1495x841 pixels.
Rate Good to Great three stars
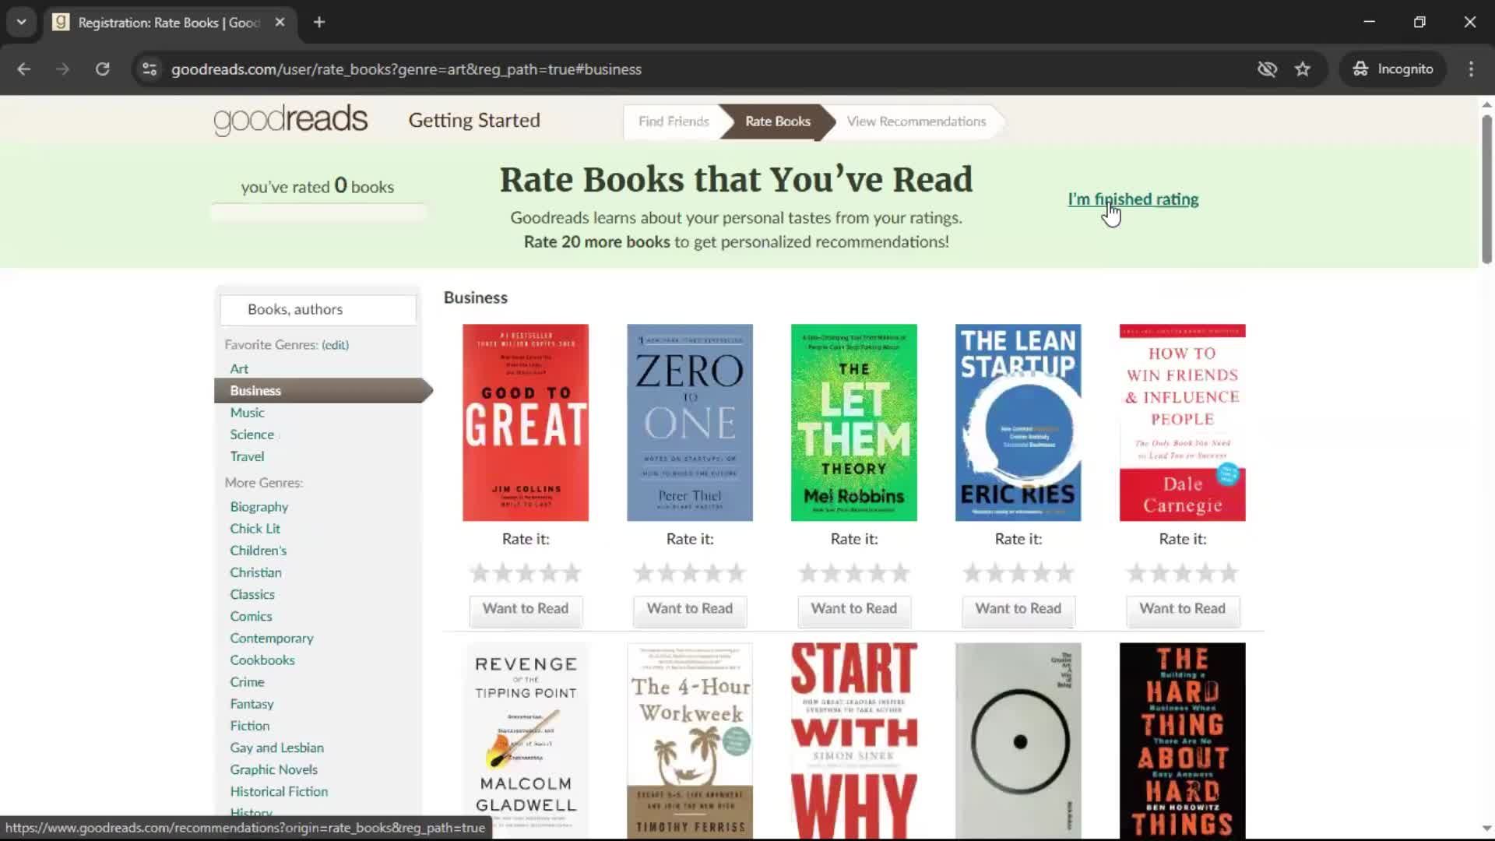pyautogui.click(x=526, y=574)
